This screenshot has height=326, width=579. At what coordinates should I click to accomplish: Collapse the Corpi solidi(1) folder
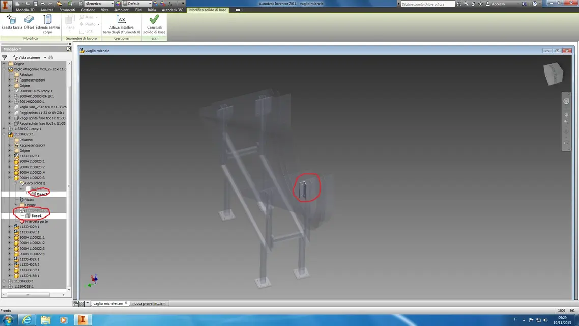click(x=15, y=183)
